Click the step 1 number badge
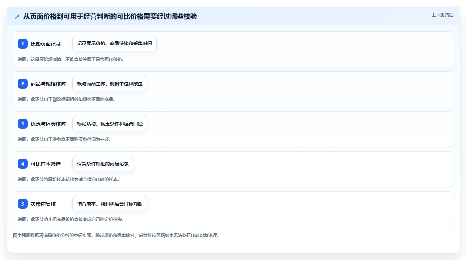Screen dimensions: 467x260 (23, 44)
